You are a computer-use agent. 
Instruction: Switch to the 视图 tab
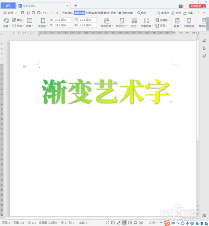point(100,13)
